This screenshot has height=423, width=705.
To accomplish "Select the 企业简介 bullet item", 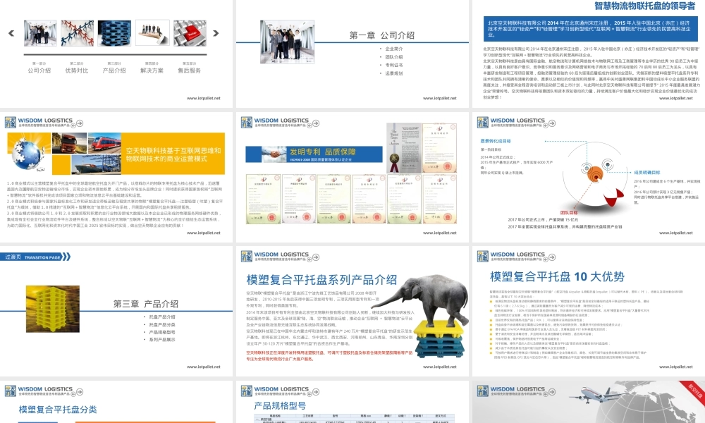I will pos(394,49).
